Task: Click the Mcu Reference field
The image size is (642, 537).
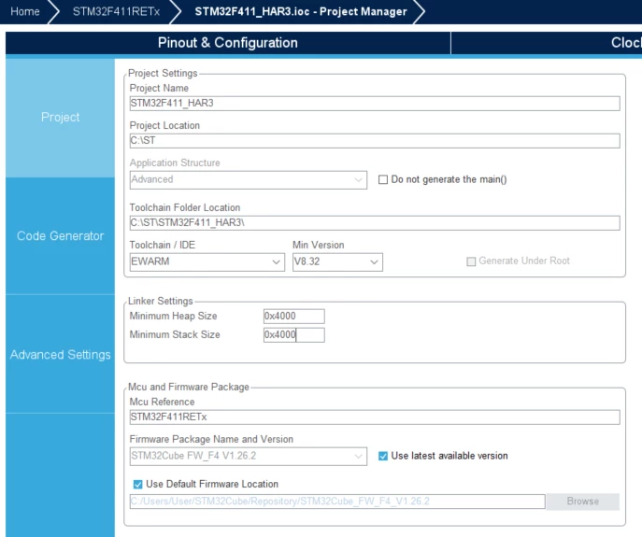Action: 375,417
